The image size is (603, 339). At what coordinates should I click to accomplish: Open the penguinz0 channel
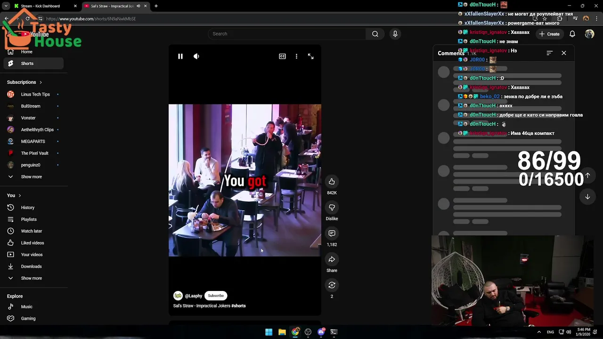33,165
